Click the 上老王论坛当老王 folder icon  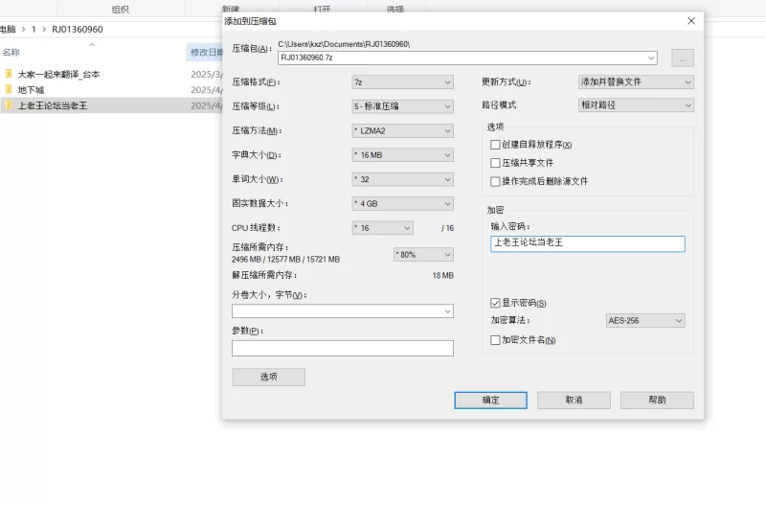(8, 106)
